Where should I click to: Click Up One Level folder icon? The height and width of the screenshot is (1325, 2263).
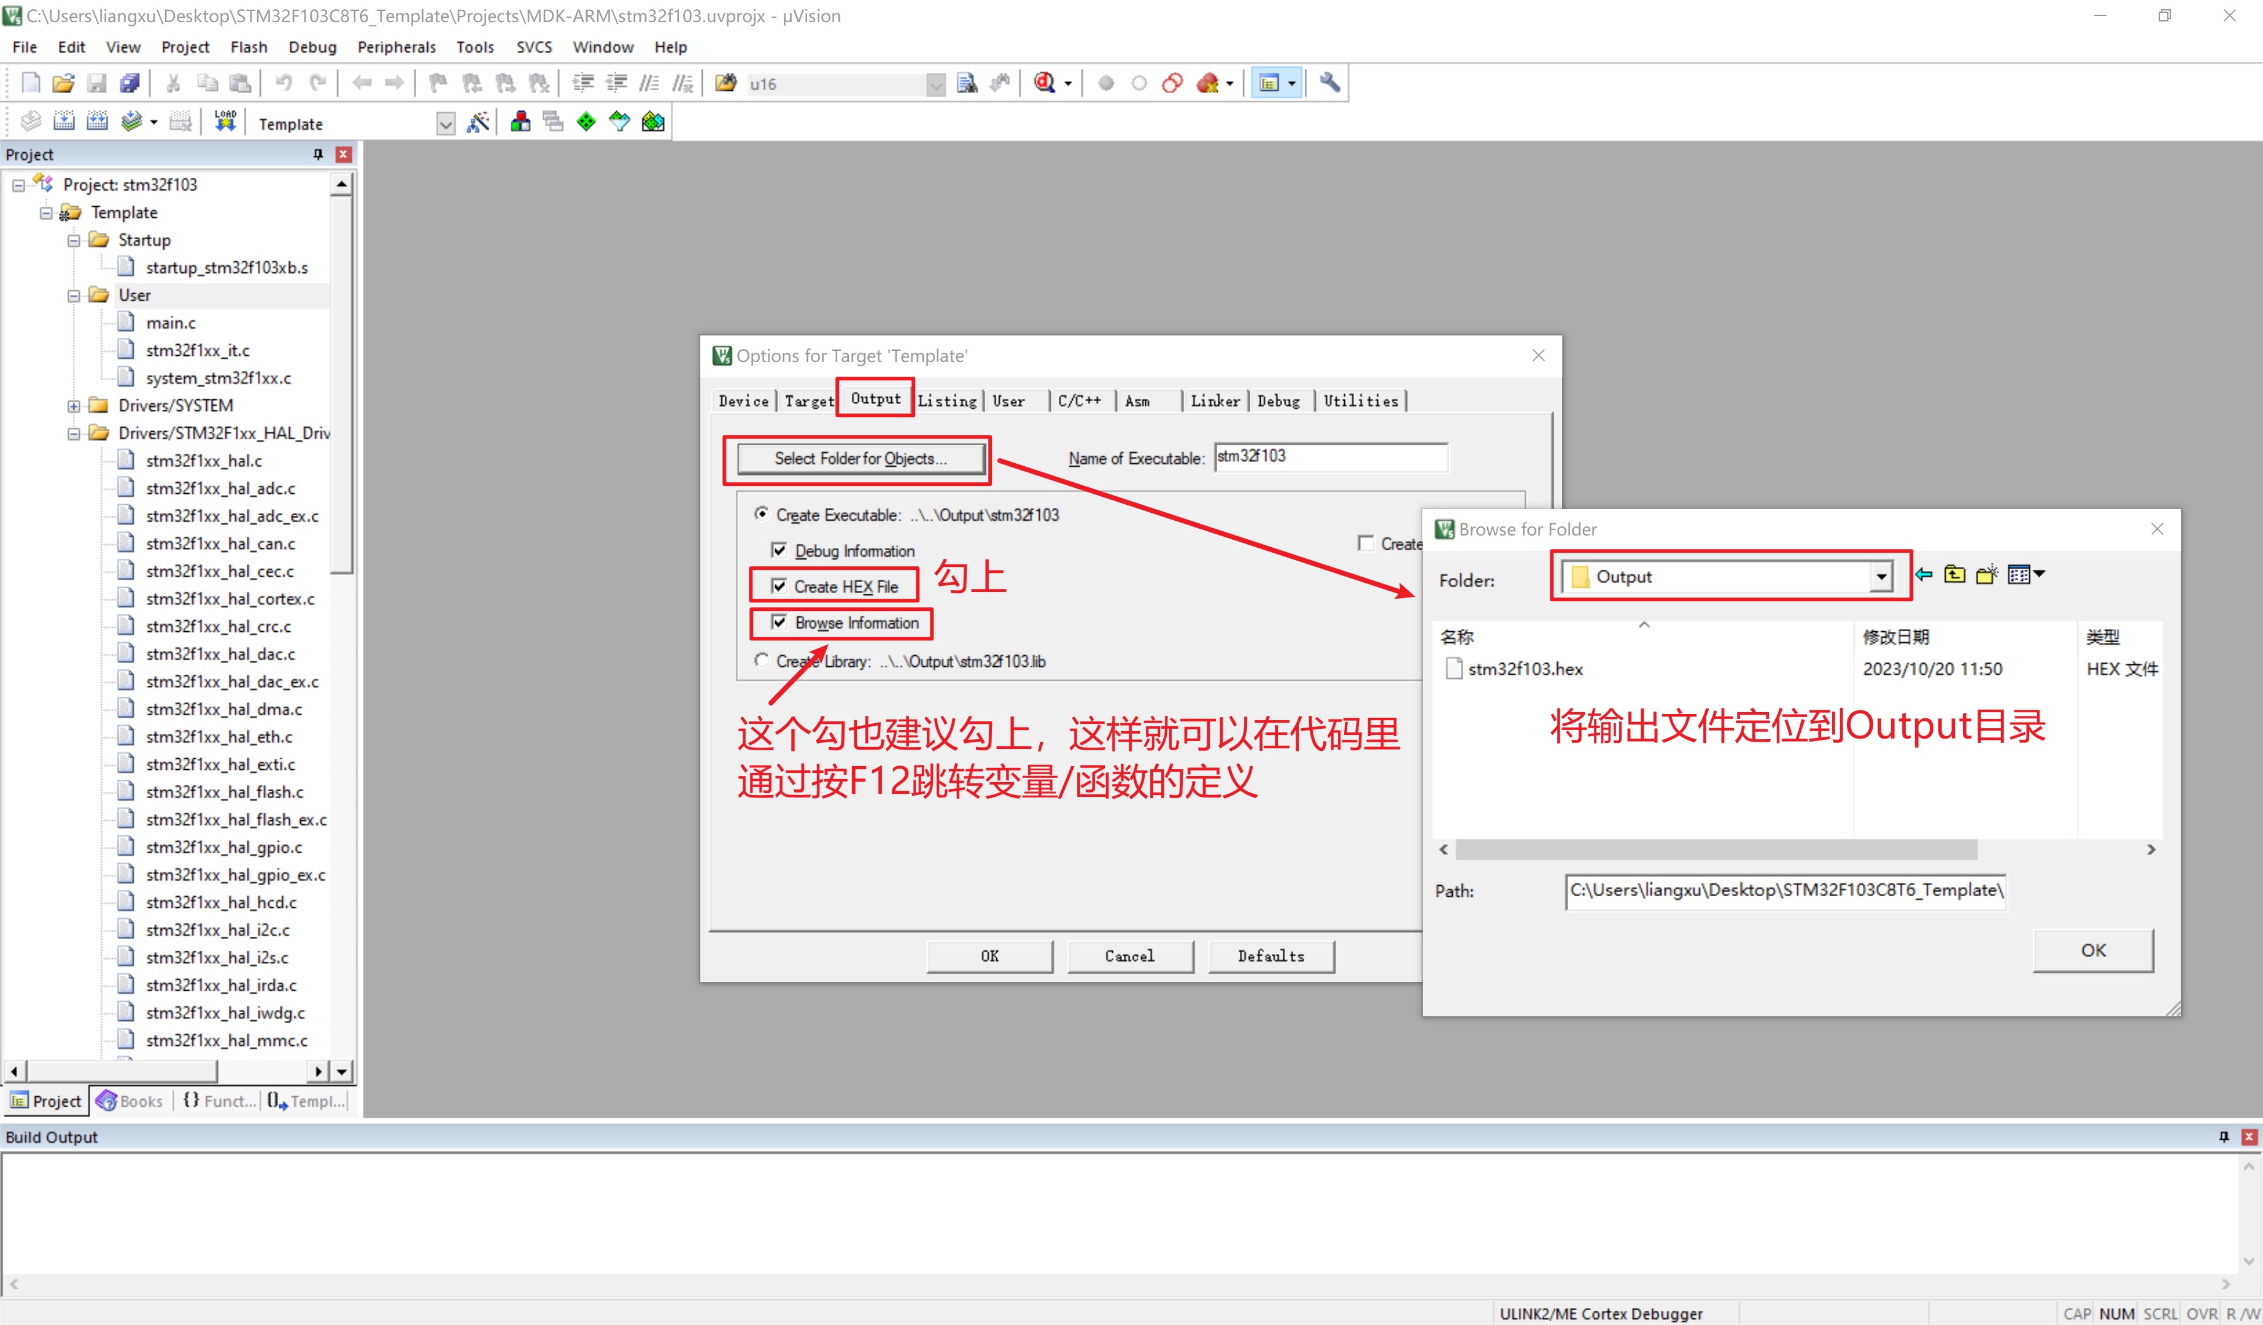(1954, 575)
